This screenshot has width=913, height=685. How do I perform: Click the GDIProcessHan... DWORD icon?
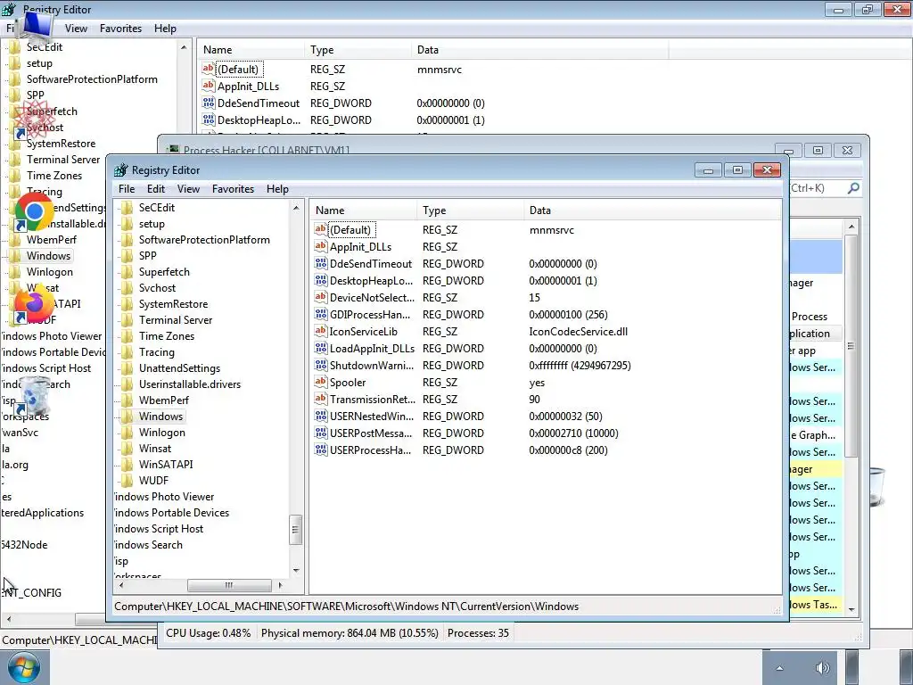point(320,313)
